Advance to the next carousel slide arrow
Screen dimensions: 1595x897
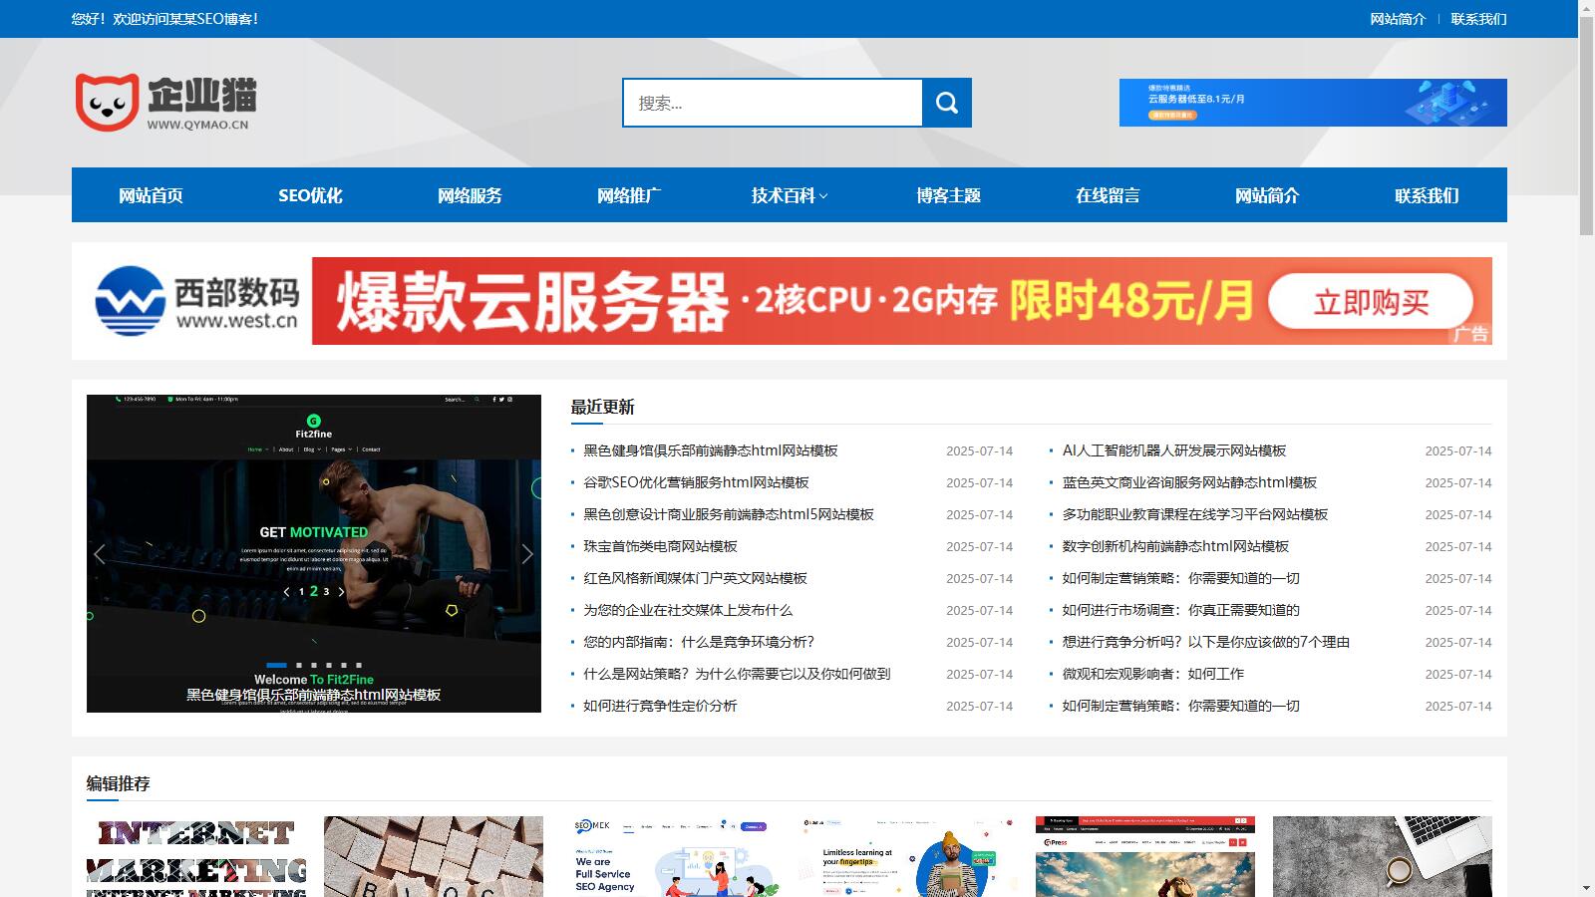click(x=527, y=554)
